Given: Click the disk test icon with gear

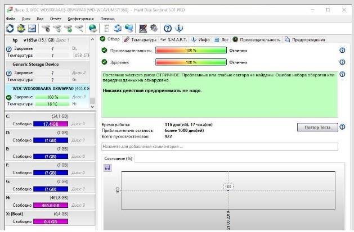Looking at the screenshot, I should click(46, 28).
